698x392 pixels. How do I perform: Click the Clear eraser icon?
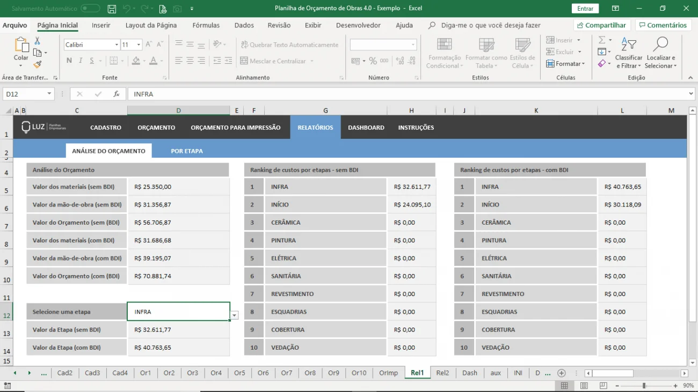[602, 63]
